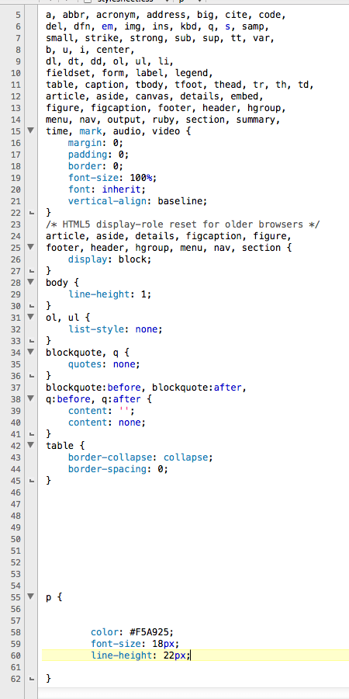349x699 pixels.
Task: Click the 'line-height: 1;' declaration
Action: coord(109,294)
